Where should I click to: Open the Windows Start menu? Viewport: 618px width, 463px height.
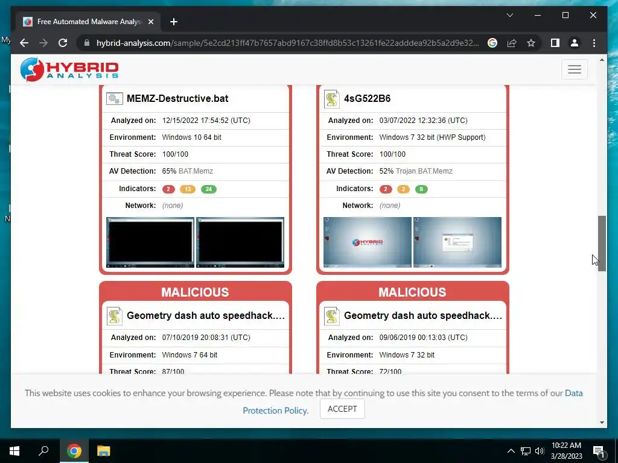coord(14,451)
